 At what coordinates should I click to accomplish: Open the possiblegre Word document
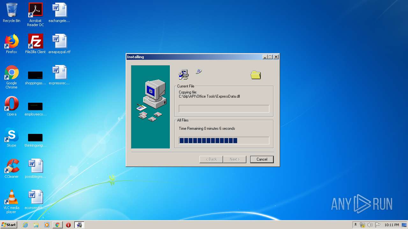coord(35,169)
